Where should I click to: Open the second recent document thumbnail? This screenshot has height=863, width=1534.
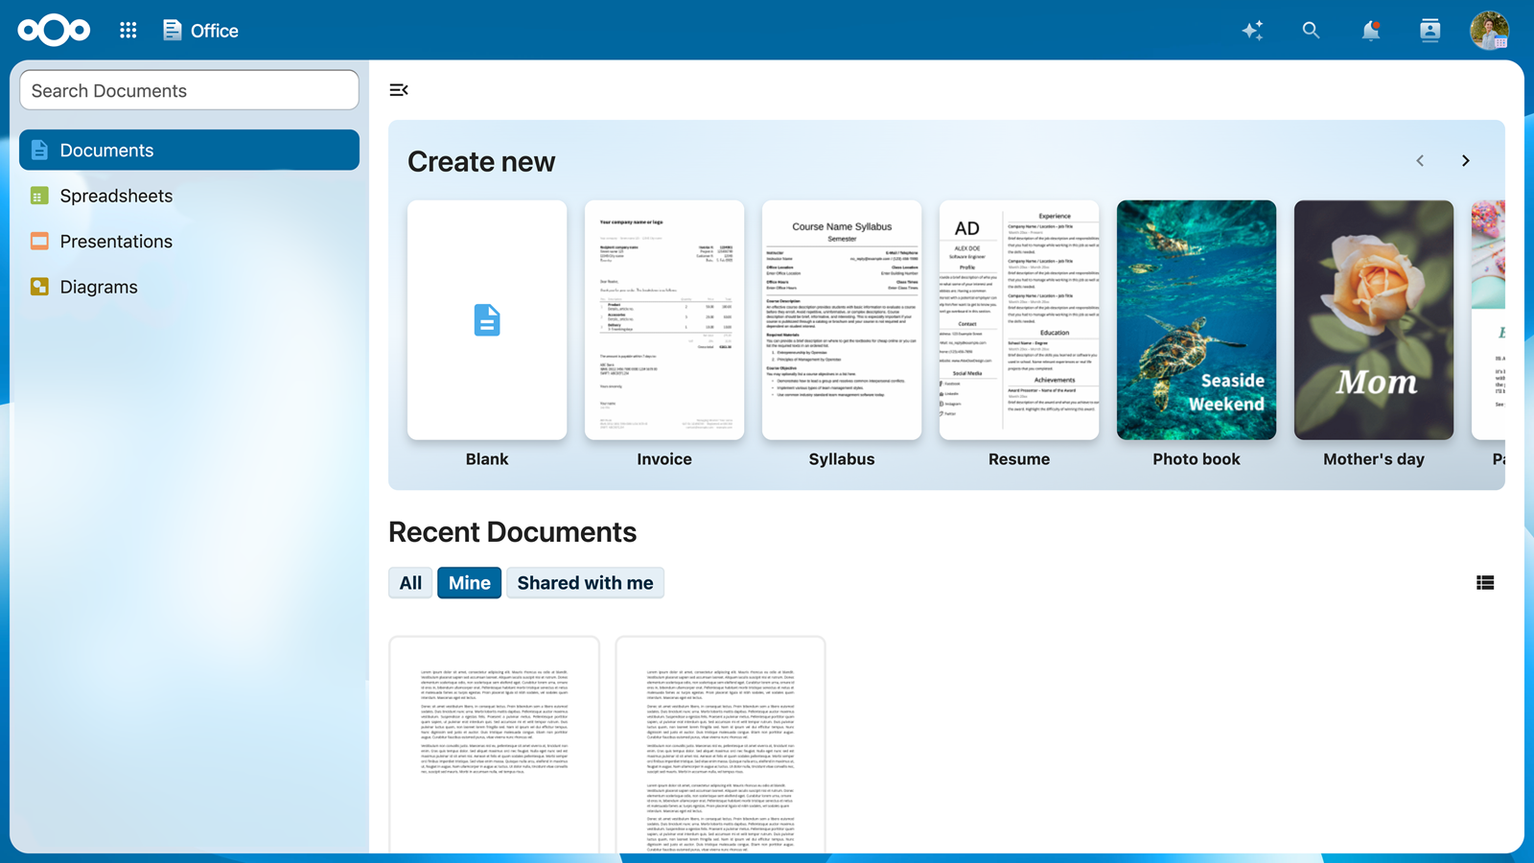(720, 745)
